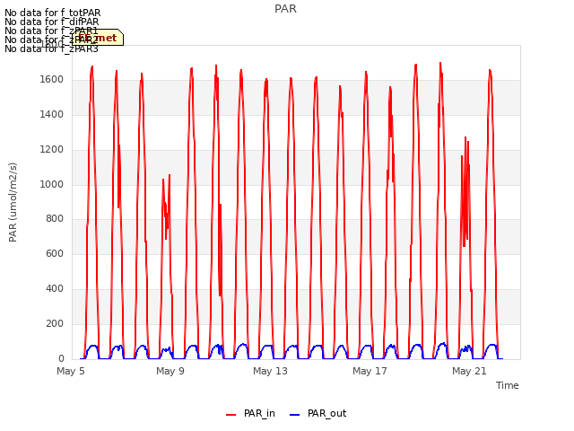Image resolution: width=574 pixels, height=431 pixels.
Task: Click the May 9 x-axis tick label
Action: (170, 371)
